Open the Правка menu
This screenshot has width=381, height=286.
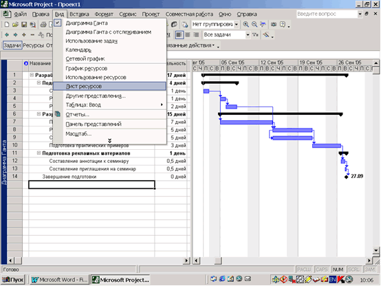[41, 14]
